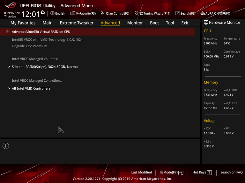
Task: Open the Exit tab
Action: click(185, 23)
